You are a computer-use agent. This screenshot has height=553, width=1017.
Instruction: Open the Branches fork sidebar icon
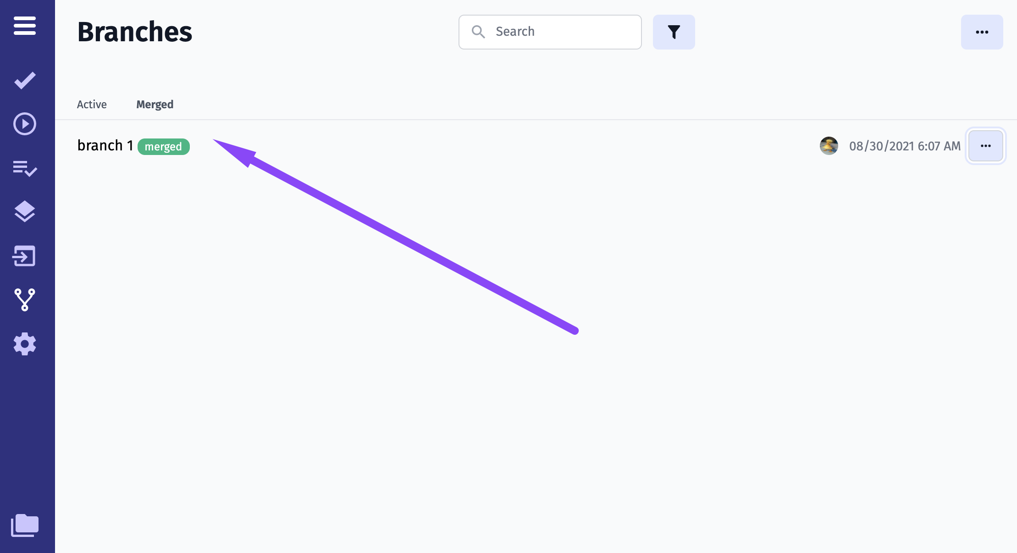click(x=25, y=300)
